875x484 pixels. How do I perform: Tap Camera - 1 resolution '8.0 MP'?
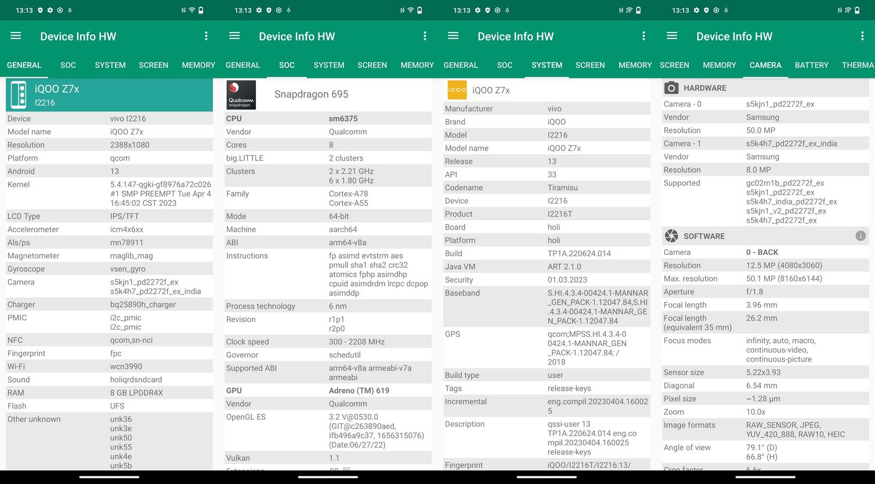click(758, 170)
